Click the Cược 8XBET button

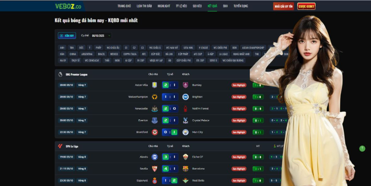pos(306,6)
